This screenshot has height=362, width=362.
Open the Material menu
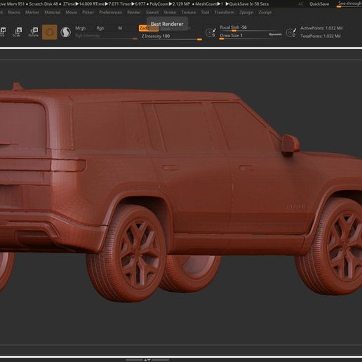point(53,13)
